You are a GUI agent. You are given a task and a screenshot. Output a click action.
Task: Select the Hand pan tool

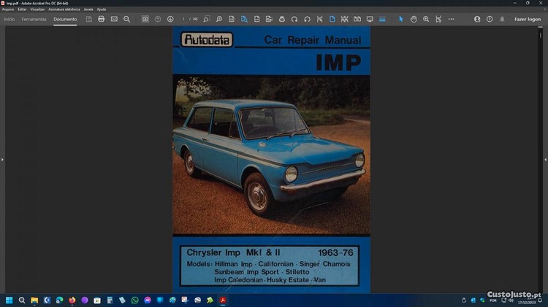414,19
